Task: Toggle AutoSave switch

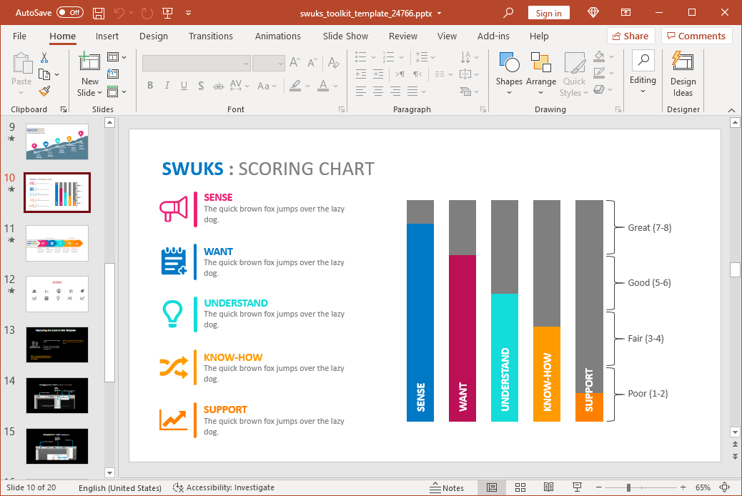Action: [x=70, y=13]
